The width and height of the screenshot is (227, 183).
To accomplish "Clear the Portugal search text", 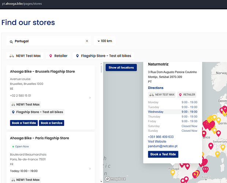I will point(87,41).
